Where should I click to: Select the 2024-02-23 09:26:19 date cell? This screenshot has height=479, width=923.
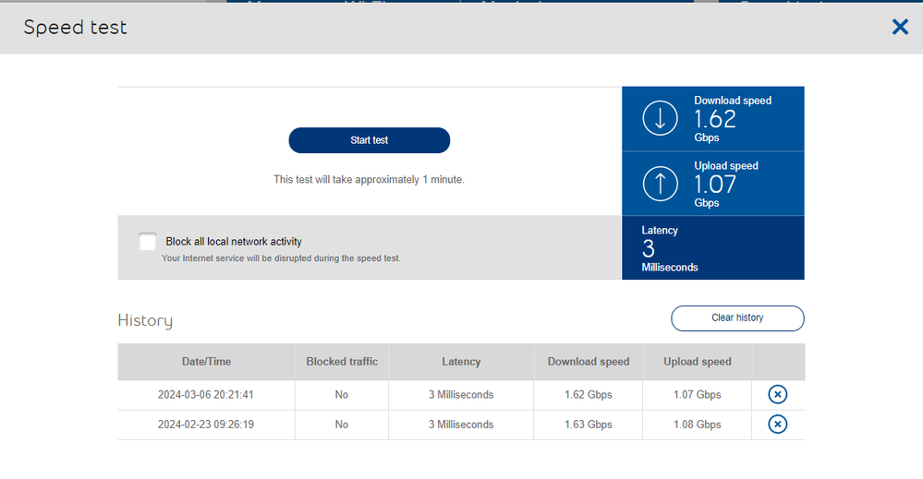(x=205, y=425)
